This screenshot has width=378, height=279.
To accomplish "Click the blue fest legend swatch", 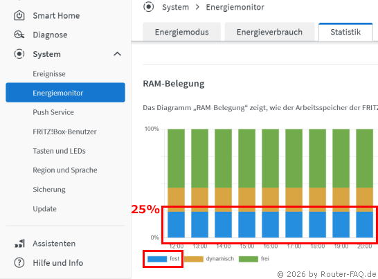I will [x=157, y=259].
